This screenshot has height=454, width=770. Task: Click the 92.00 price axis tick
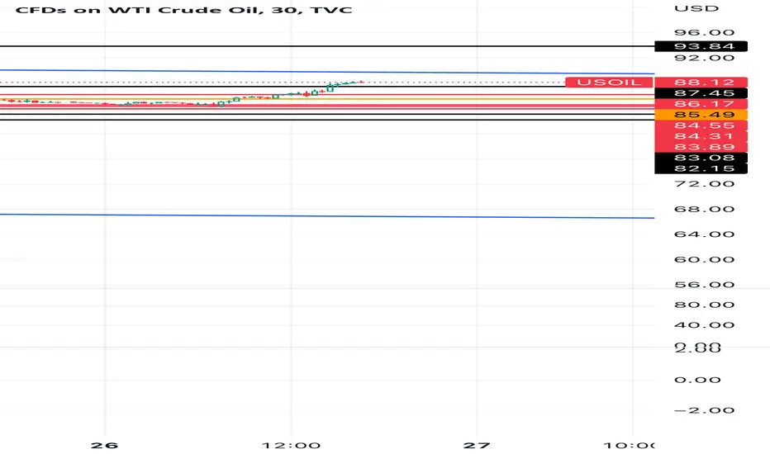pyautogui.click(x=704, y=58)
